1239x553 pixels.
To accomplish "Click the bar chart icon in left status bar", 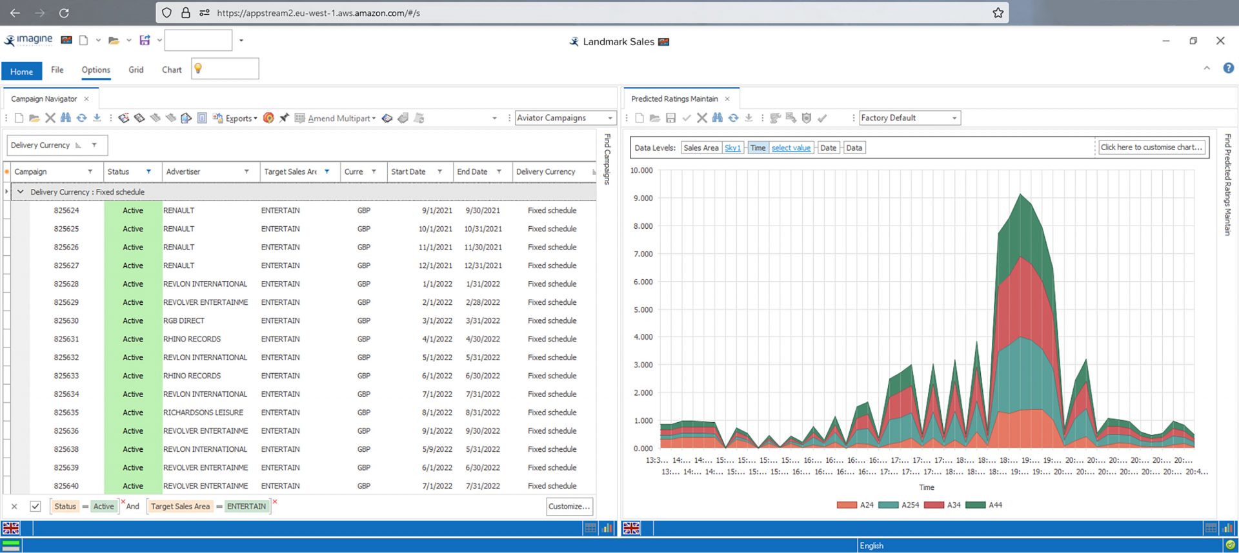I will click(607, 529).
